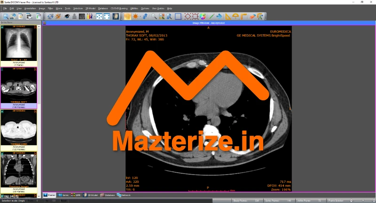Switch to the 3D Model tab
This screenshot has height=203, width=376.
(x=91, y=195)
